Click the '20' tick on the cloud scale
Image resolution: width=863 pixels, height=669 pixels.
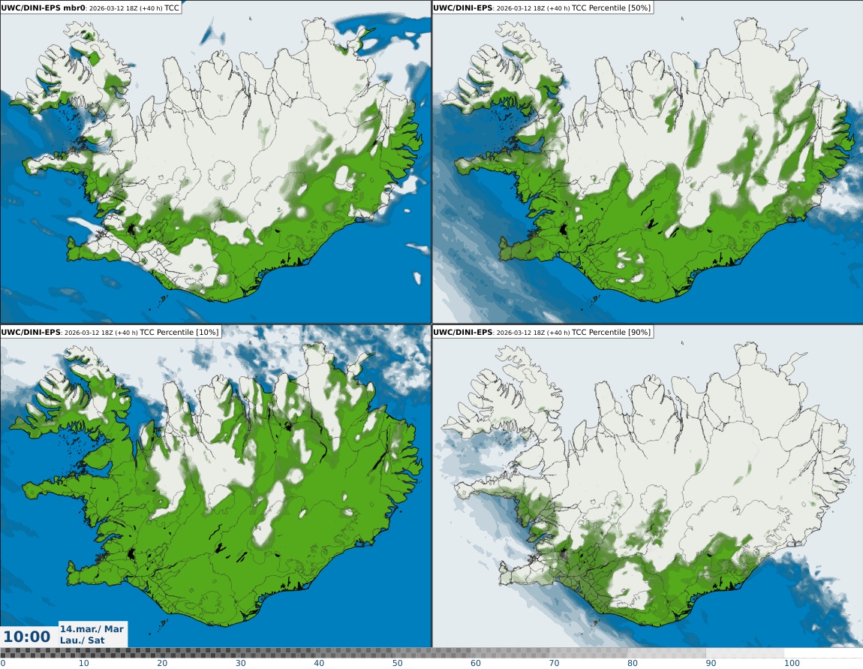point(162,663)
